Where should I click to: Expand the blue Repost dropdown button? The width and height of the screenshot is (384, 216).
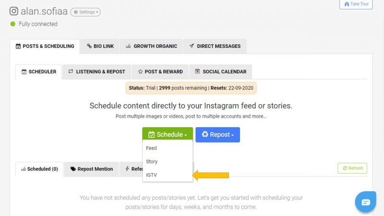coord(218,134)
